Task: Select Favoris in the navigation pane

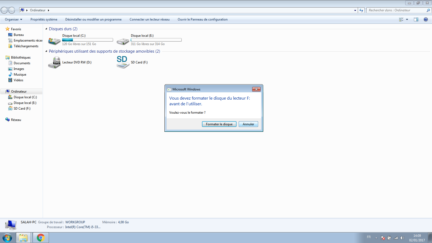Action: coord(16,29)
